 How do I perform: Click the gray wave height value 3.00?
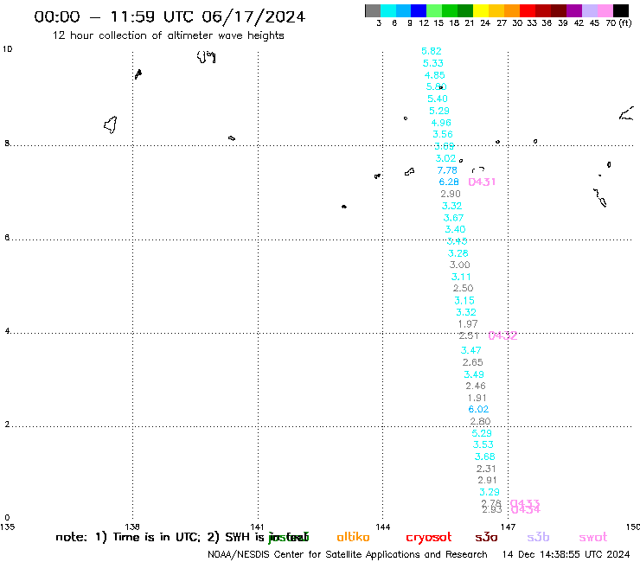pyautogui.click(x=459, y=265)
